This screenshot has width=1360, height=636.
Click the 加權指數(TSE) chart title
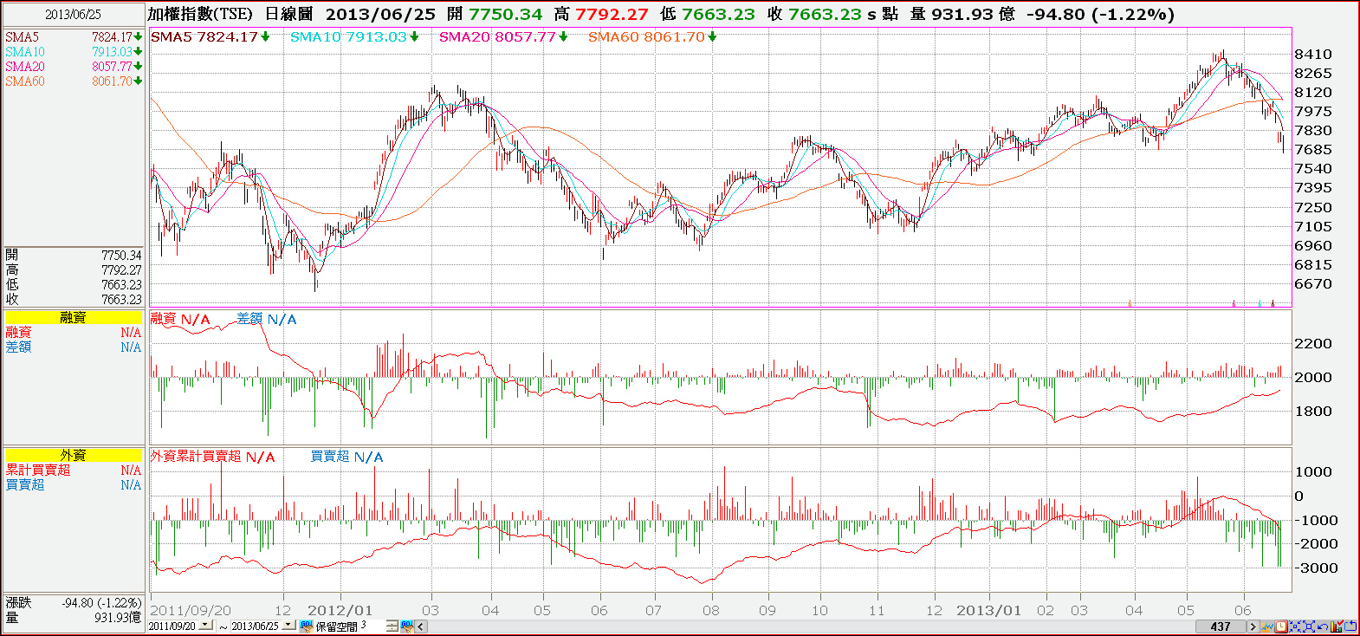pos(200,14)
